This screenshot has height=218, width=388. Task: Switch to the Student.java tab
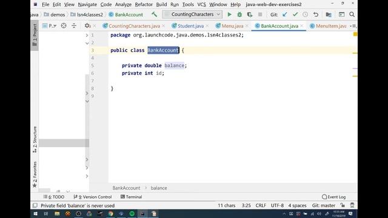(190, 26)
